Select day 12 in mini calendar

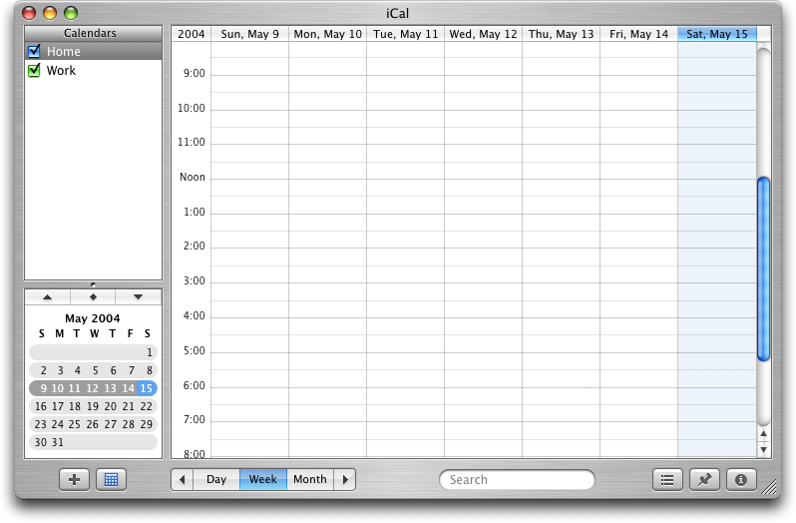pyautogui.click(x=92, y=388)
